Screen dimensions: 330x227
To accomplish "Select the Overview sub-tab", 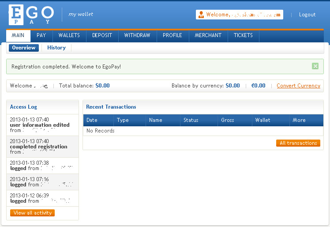I will tap(24, 48).
